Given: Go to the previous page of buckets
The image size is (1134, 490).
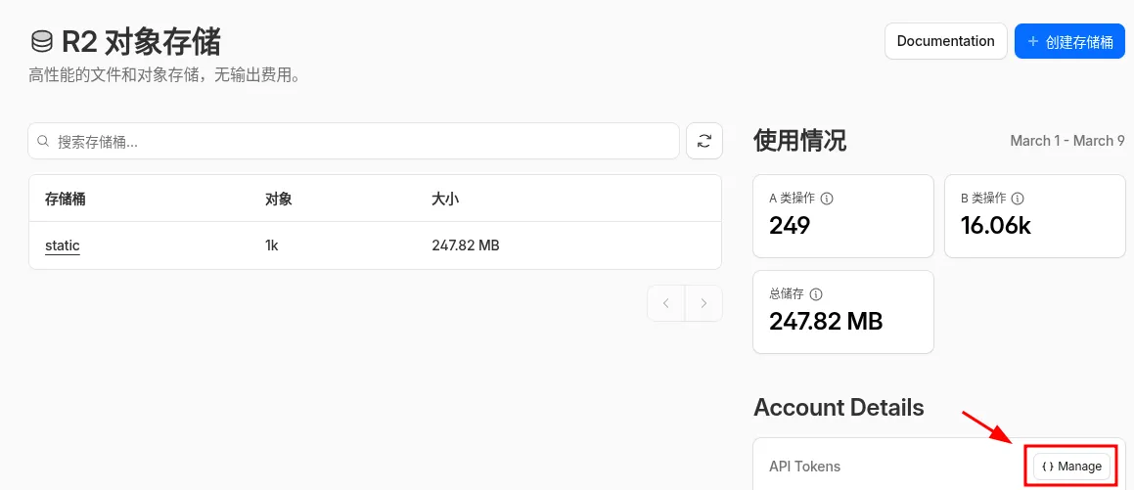Looking at the screenshot, I should [x=666, y=303].
